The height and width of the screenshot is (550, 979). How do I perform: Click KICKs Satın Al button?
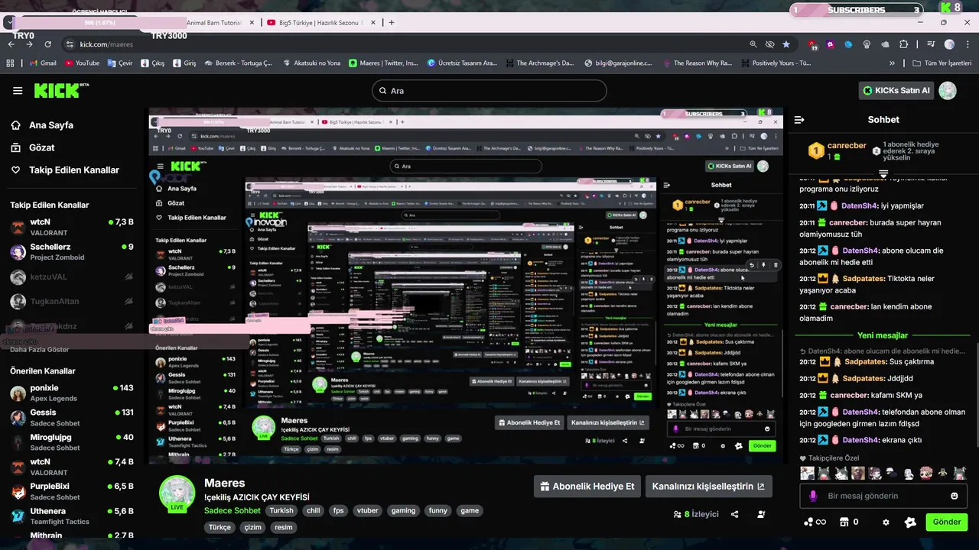896,90
